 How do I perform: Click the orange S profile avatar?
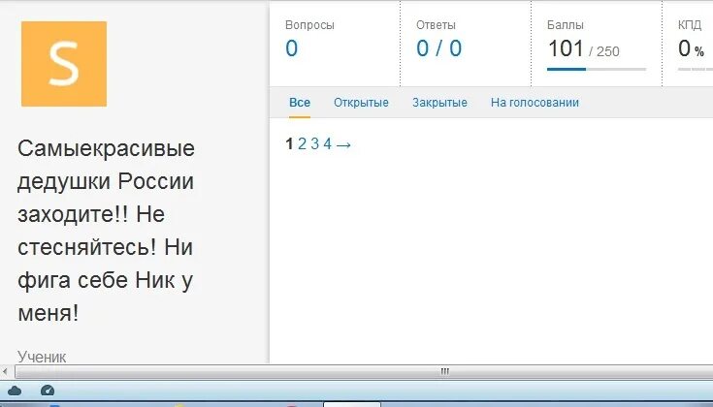64,64
